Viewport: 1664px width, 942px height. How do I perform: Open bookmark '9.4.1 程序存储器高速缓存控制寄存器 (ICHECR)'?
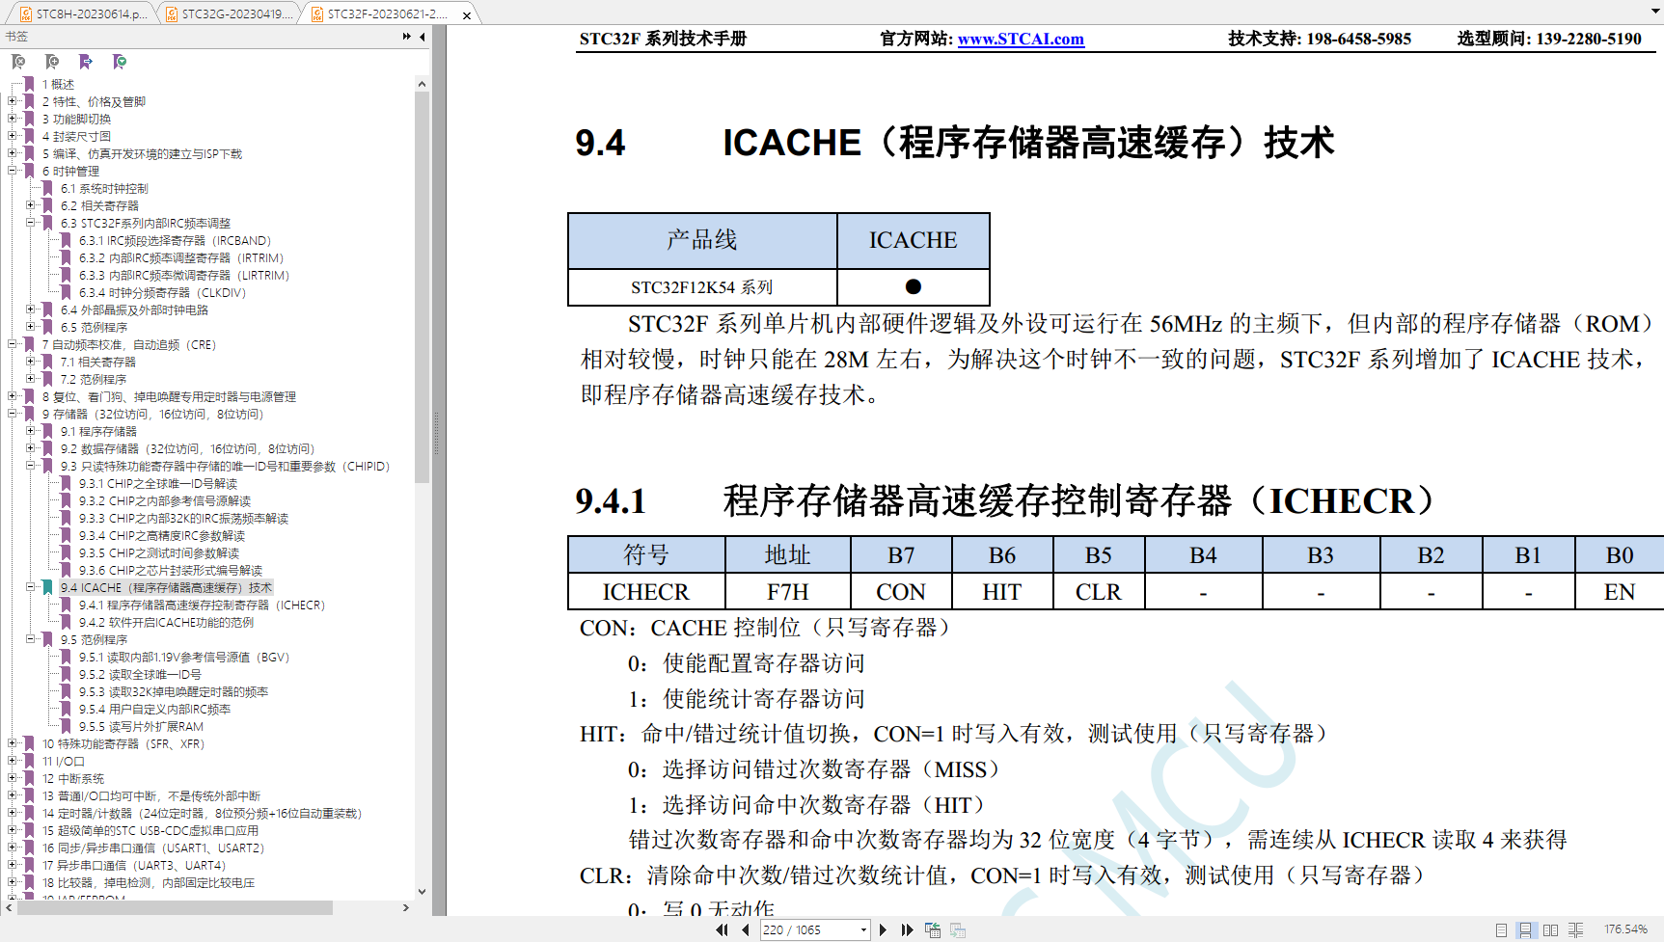pyautogui.click(x=203, y=605)
